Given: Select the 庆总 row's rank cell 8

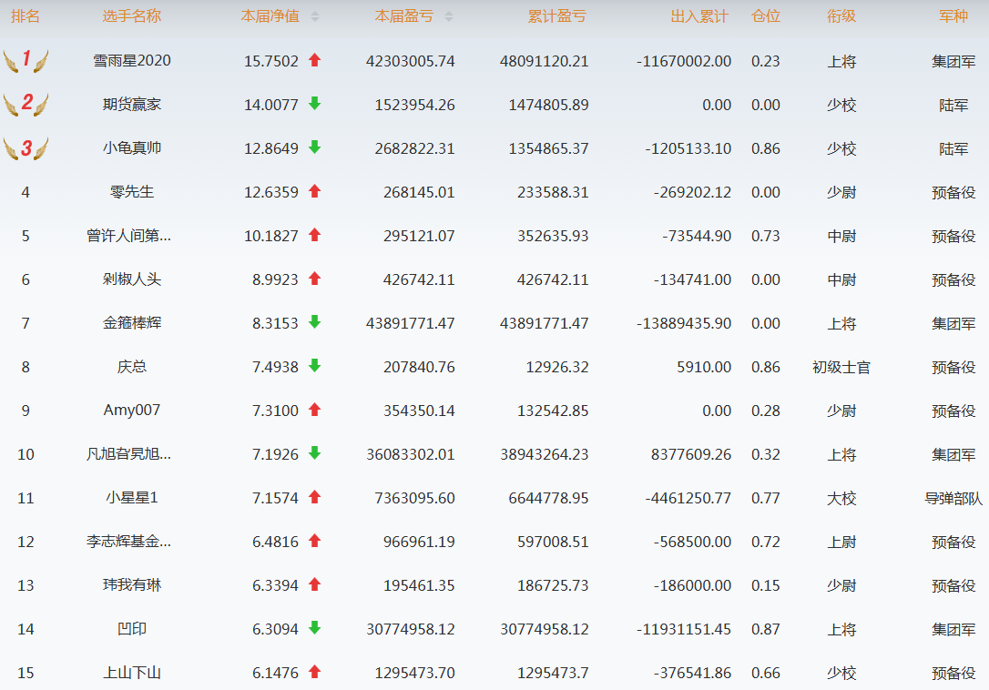Looking at the screenshot, I should click(x=25, y=367).
